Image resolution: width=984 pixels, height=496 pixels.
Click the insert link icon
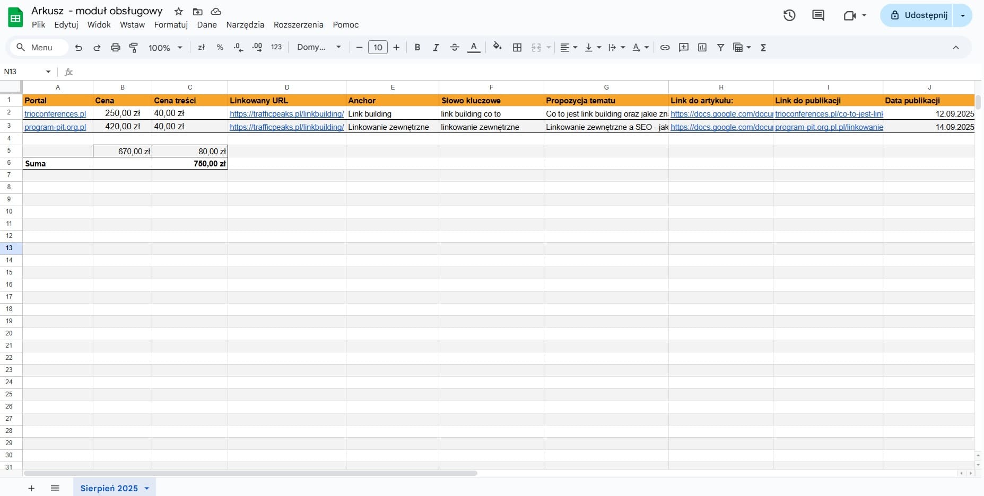click(x=665, y=48)
